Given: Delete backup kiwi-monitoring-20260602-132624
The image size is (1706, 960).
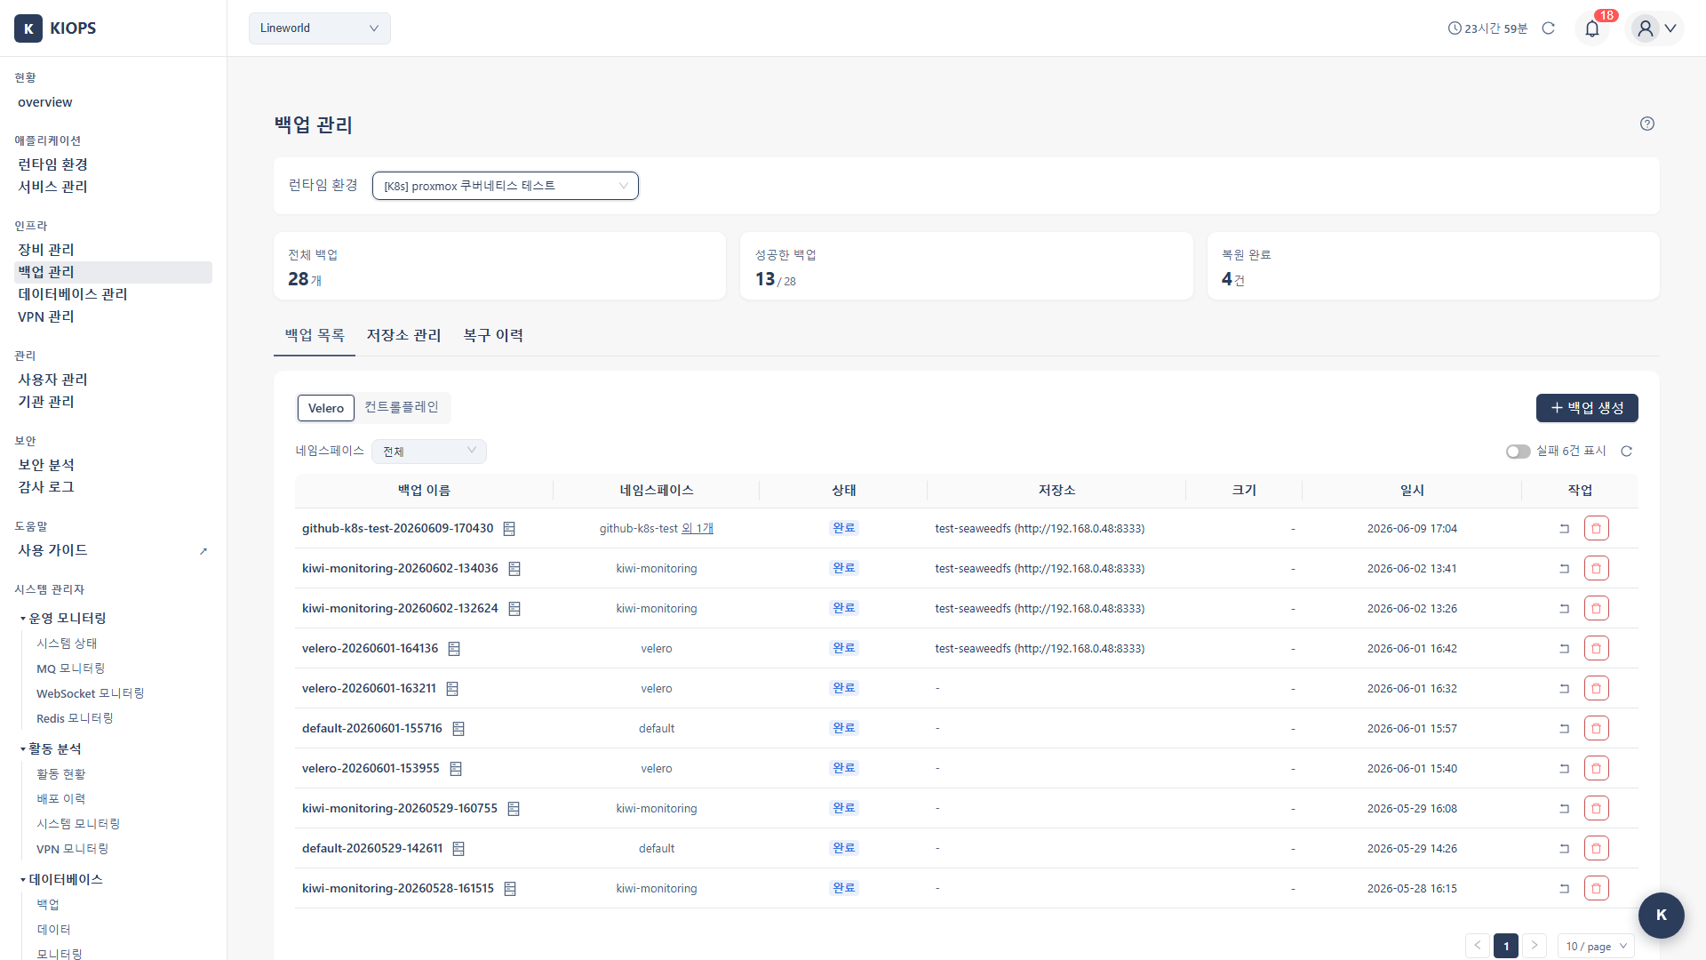Looking at the screenshot, I should [1597, 608].
